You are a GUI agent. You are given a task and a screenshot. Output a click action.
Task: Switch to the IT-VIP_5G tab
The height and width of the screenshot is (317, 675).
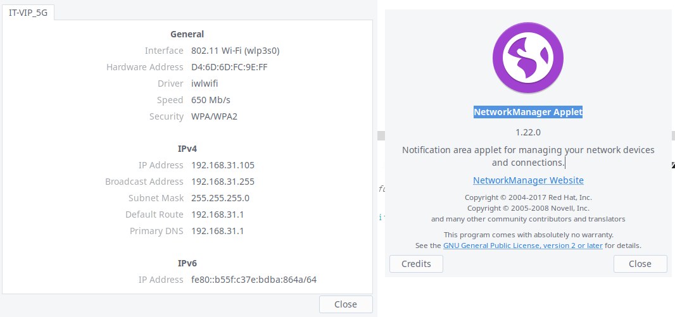click(x=28, y=13)
